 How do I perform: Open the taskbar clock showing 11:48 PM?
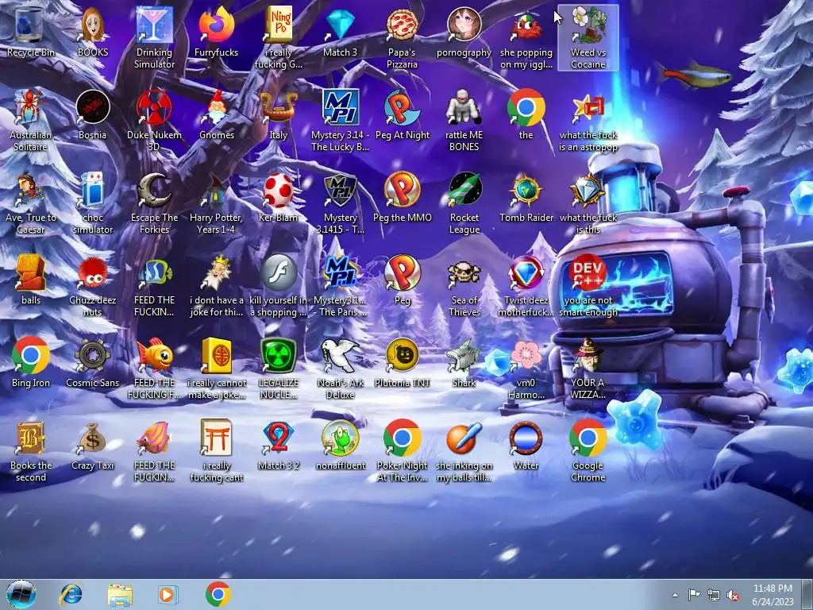point(773,595)
